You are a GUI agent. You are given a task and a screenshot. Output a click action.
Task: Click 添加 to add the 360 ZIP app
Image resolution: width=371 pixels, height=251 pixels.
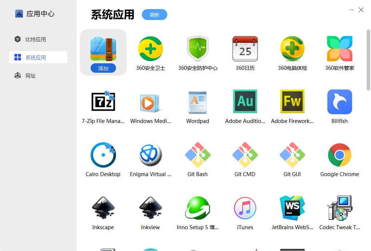pyautogui.click(x=103, y=68)
